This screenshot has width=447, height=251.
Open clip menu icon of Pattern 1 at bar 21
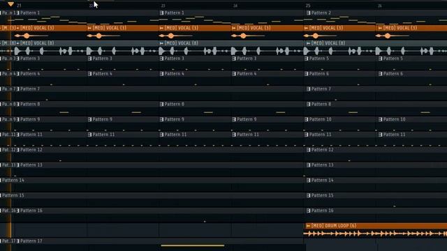17,13
